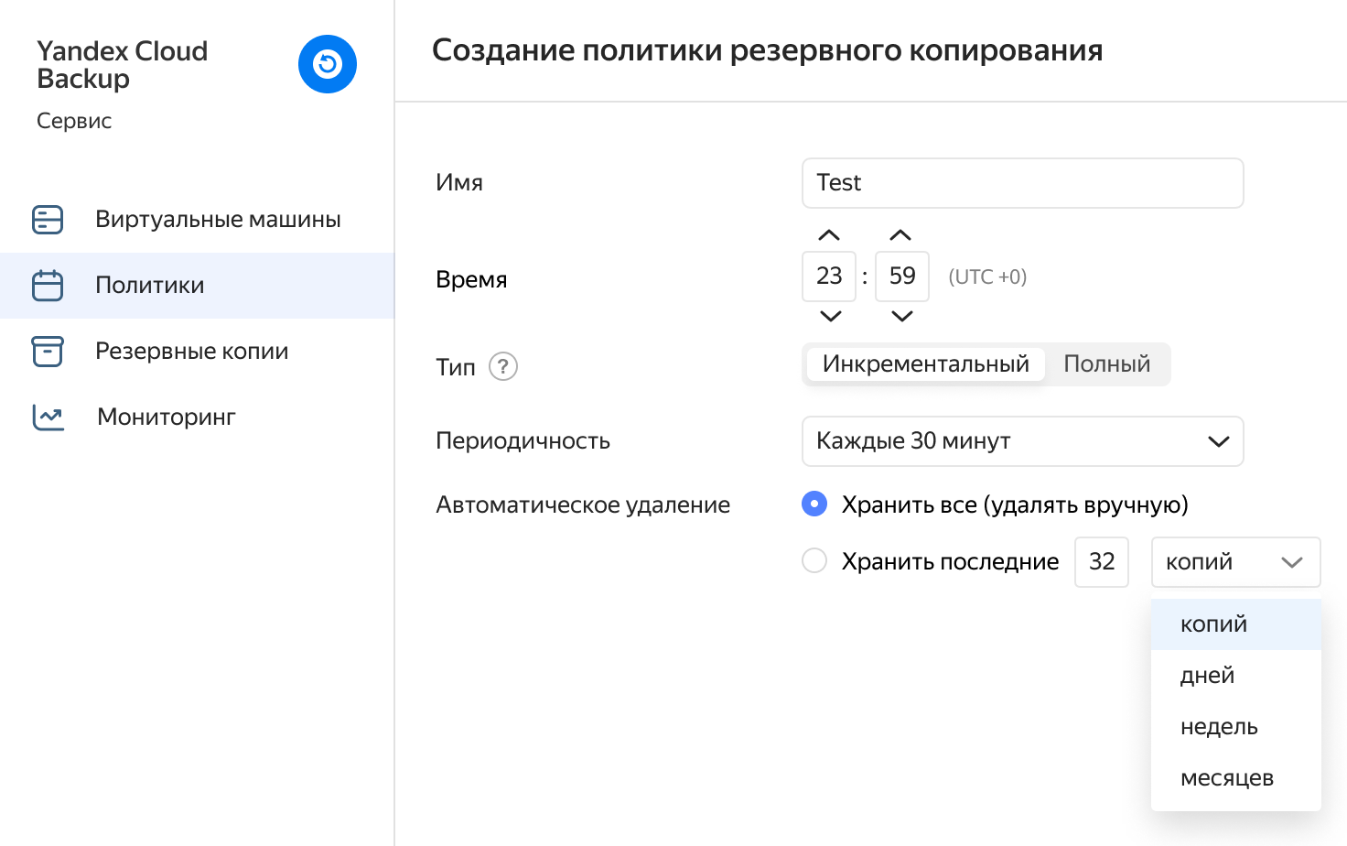
Task: Select the Инкрементальный backup type
Action: (926, 364)
